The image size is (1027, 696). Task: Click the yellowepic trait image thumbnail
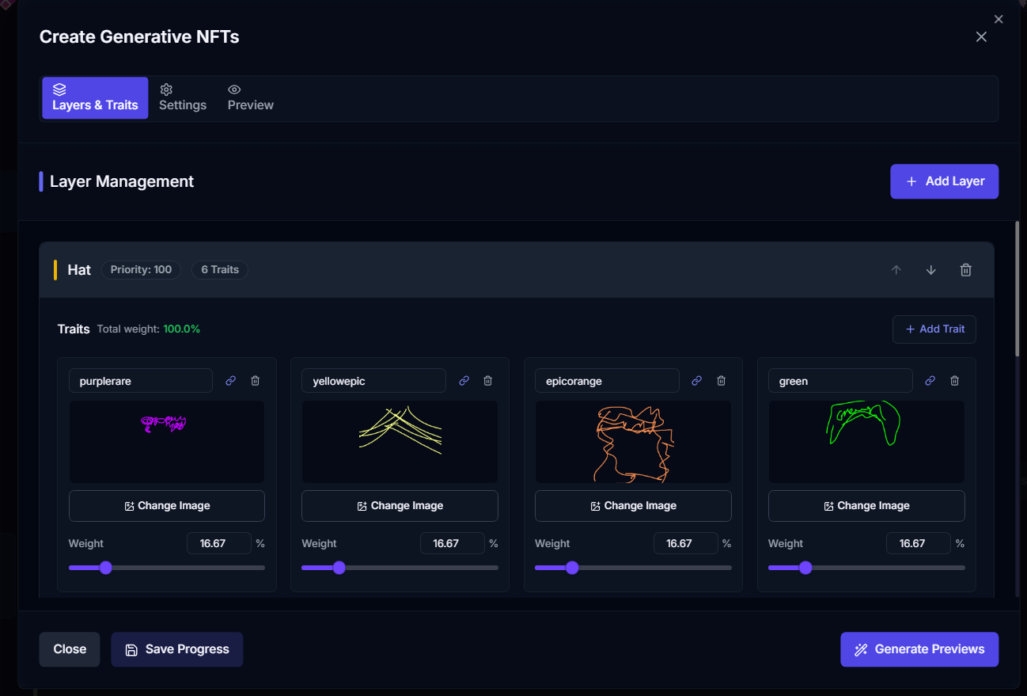[x=400, y=442]
